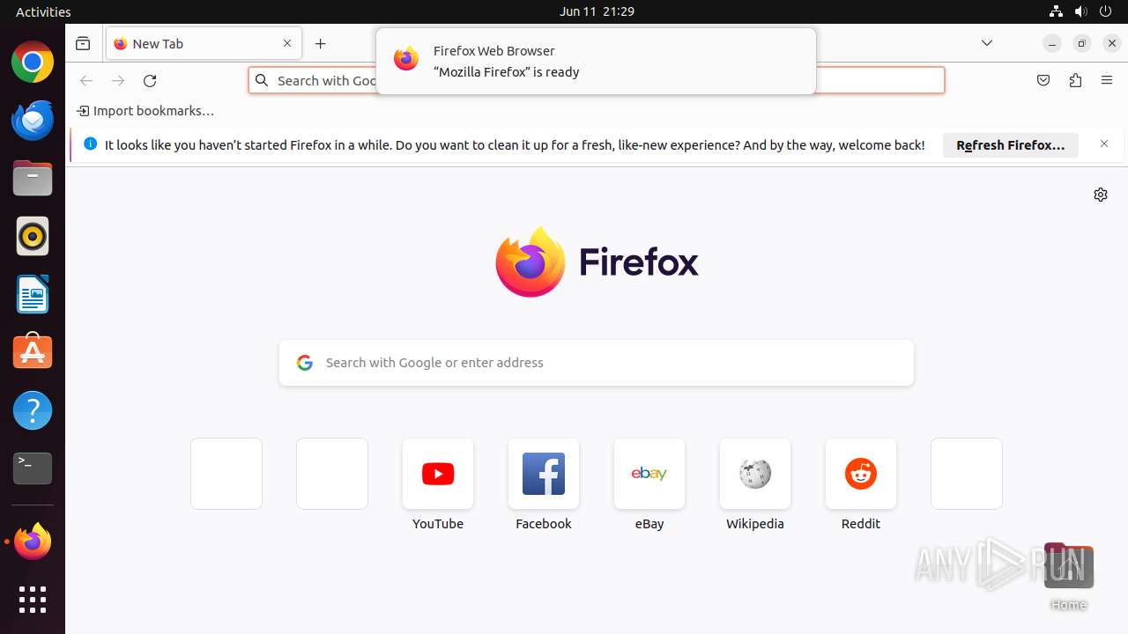Focus the Search with Google page field

tap(597, 363)
